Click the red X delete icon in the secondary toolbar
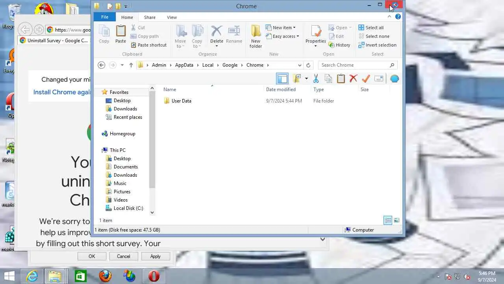504x284 pixels. [353, 78]
